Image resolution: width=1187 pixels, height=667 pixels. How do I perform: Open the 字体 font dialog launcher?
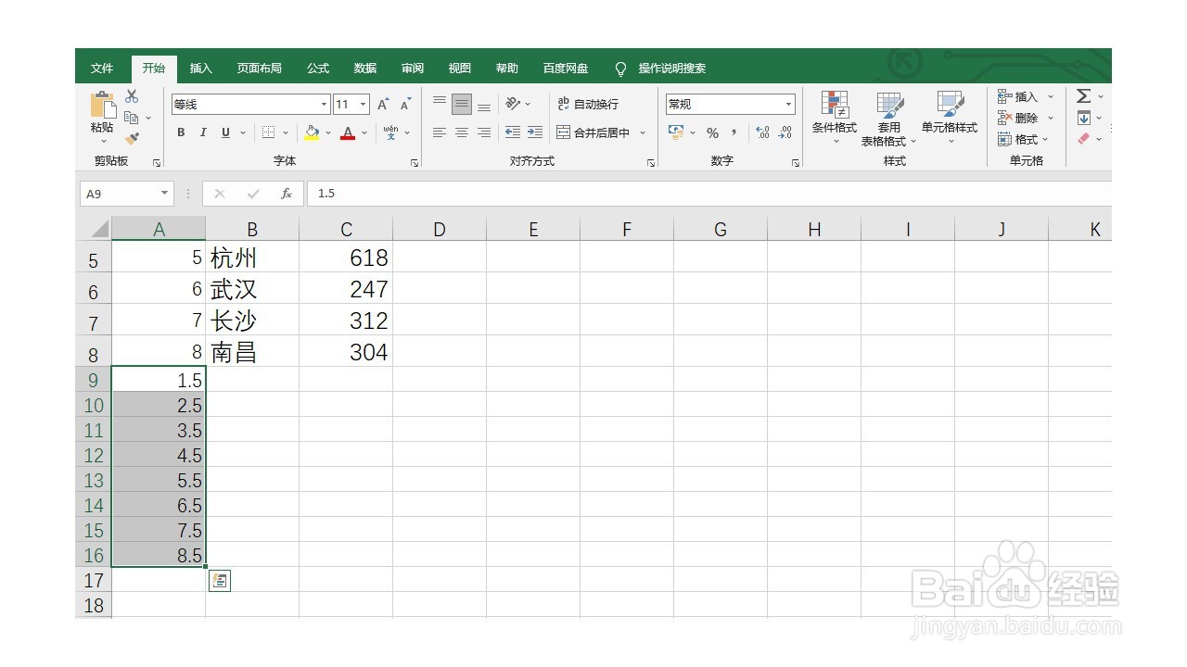(415, 163)
